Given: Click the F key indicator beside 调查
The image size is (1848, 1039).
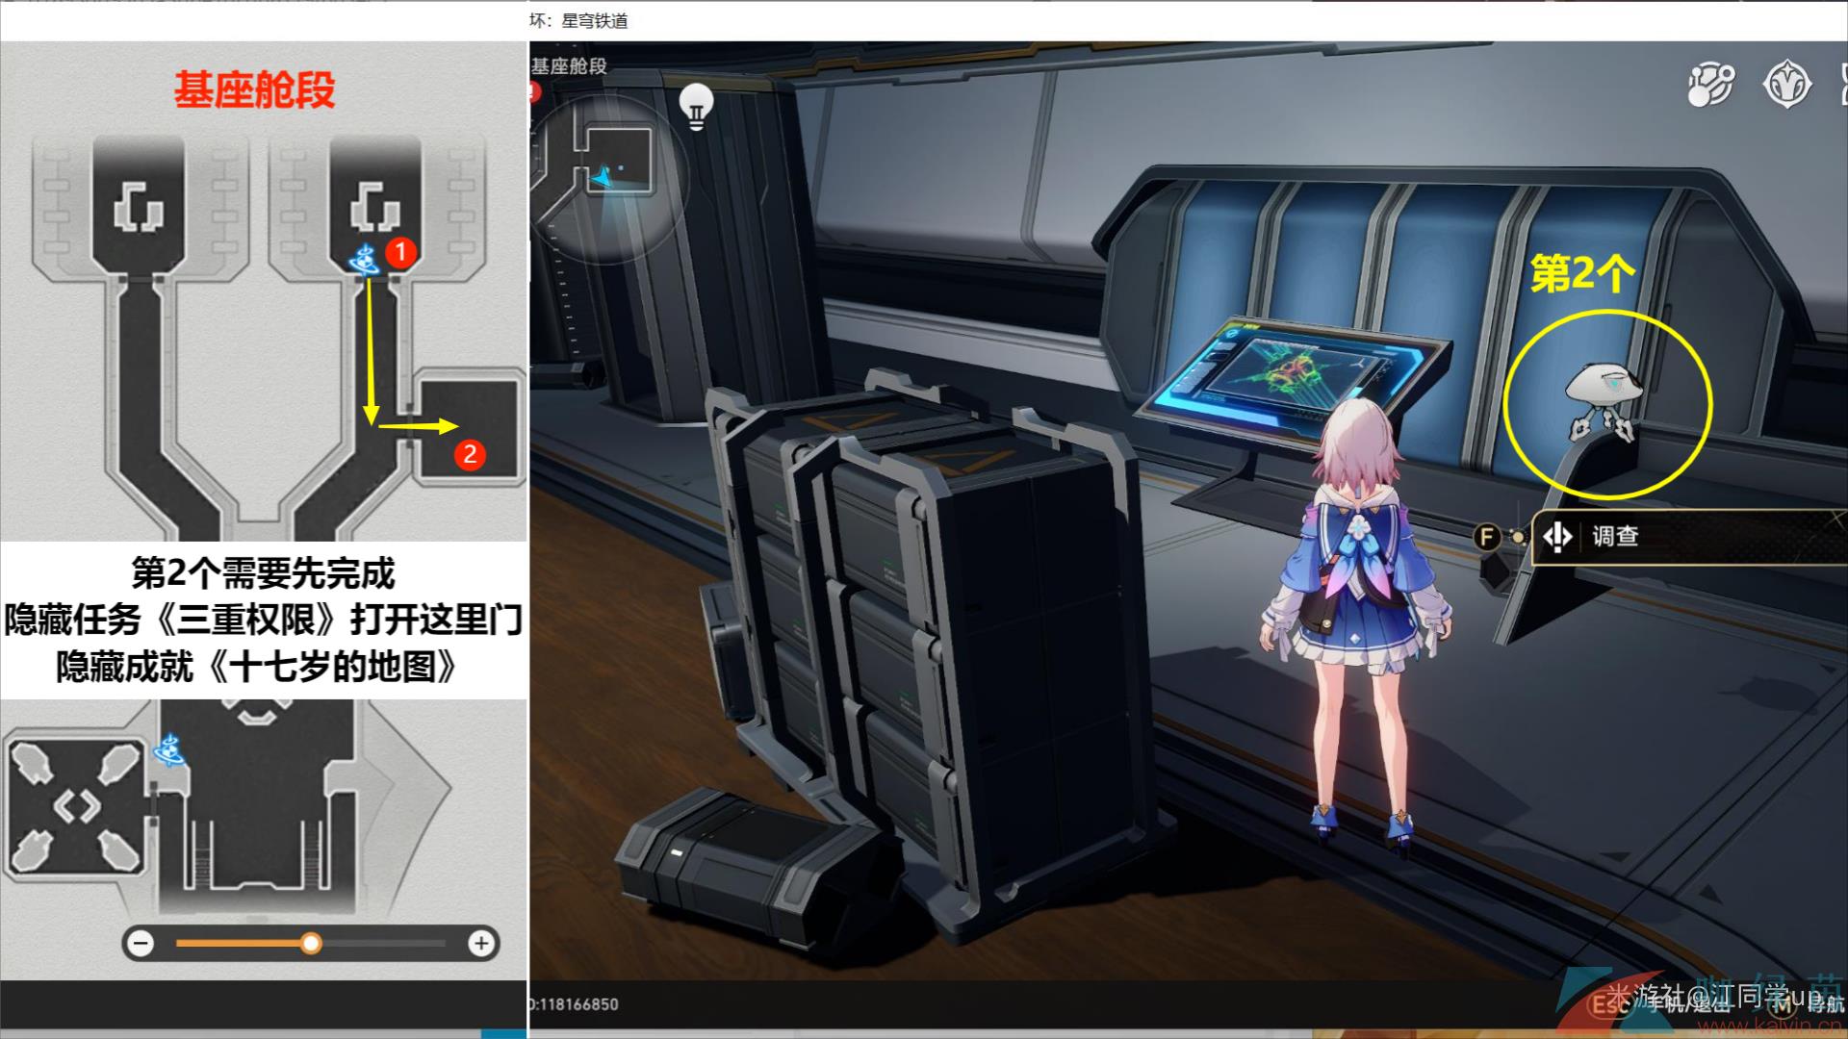Looking at the screenshot, I should 1487,537.
